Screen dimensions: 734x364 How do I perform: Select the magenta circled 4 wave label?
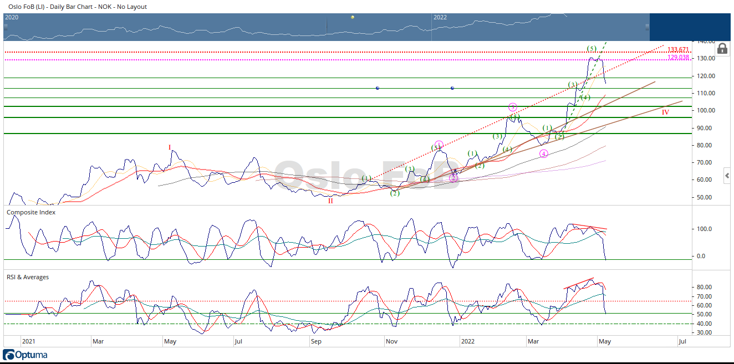click(543, 153)
